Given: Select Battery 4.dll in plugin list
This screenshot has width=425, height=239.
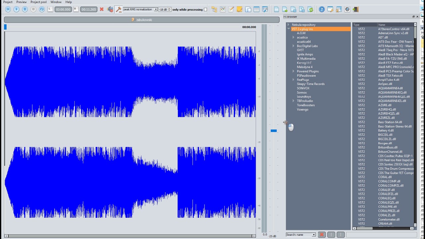Looking at the screenshot, I should 386,131.
